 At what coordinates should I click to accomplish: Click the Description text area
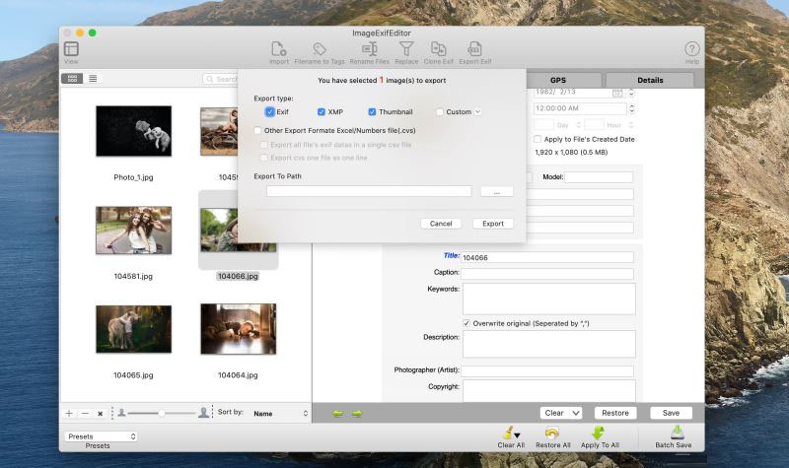[x=549, y=344]
